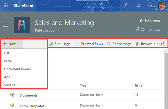
Task: Open search with the magnifier icon
Action: click(x=126, y=5)
